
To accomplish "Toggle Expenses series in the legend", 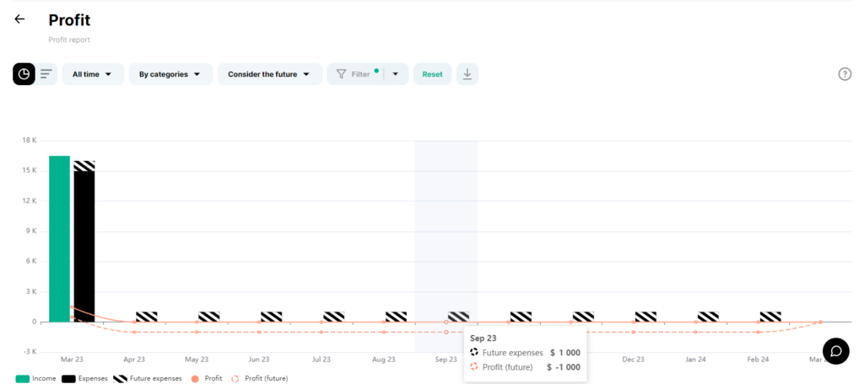I will tap(85, 378).
